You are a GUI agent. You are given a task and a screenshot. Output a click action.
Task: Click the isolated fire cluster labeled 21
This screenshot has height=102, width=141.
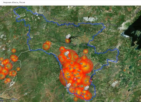coord(46,46)
